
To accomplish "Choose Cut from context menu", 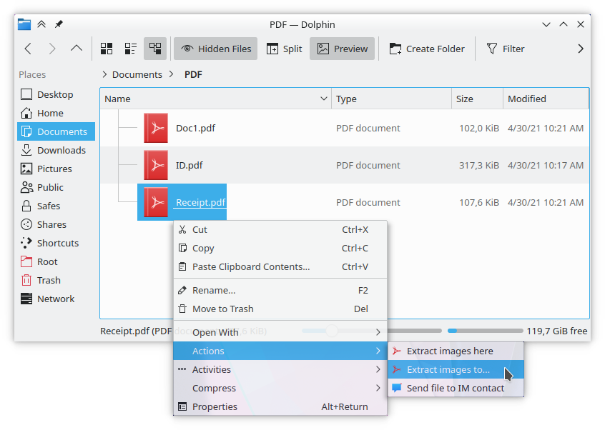I will (x=280, y=229).
